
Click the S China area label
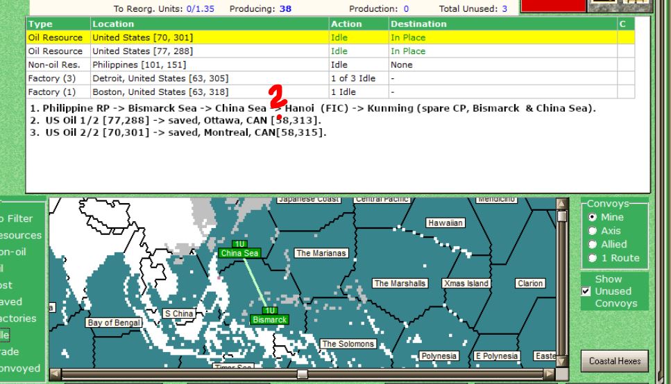tap(179, 313)
